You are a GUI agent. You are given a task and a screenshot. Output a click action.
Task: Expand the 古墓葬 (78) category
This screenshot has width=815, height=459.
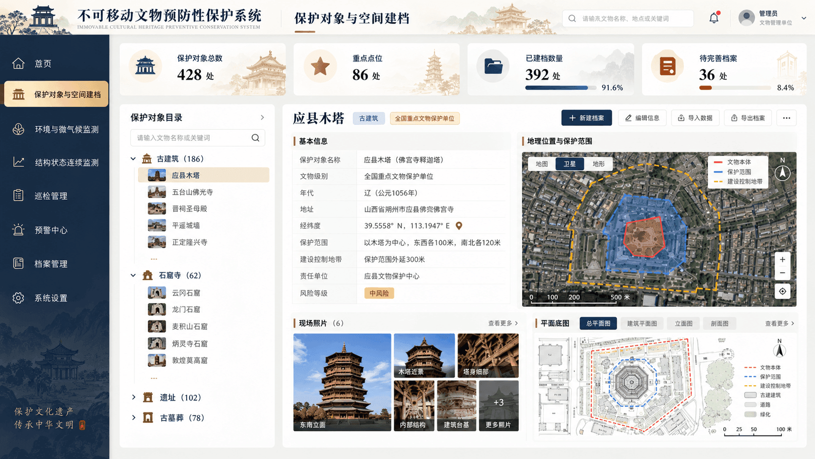pos(134,418)
